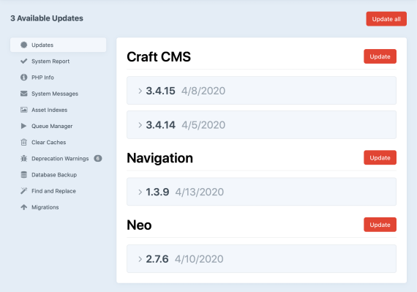The width and height of the screenshot is (417, 292).
Task: Go to PHP Info page
Action: pos(59,78)
